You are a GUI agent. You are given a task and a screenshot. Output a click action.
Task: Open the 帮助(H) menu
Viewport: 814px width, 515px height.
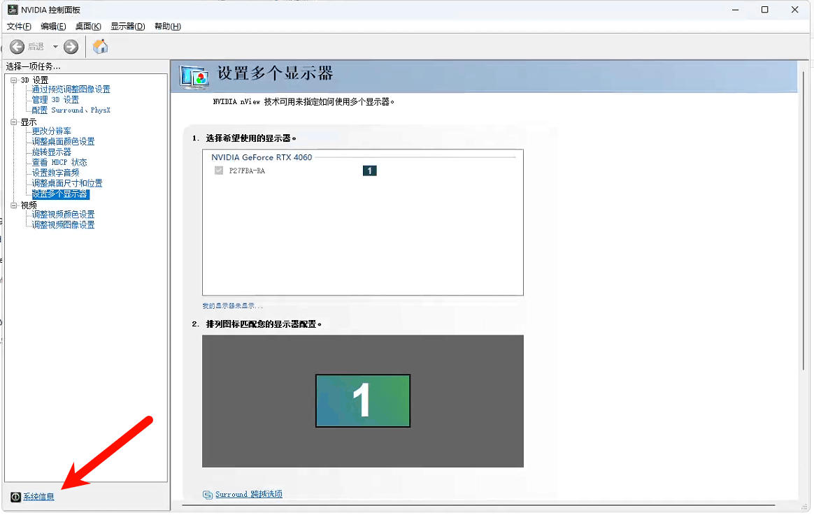168,27
